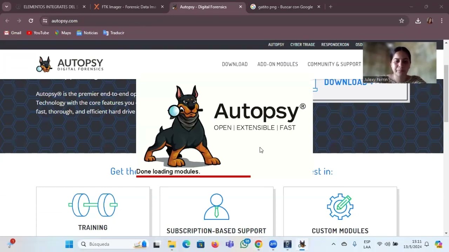449x252 pixels.
Task: Open the Windows Start menu
Action: [69, 244]
